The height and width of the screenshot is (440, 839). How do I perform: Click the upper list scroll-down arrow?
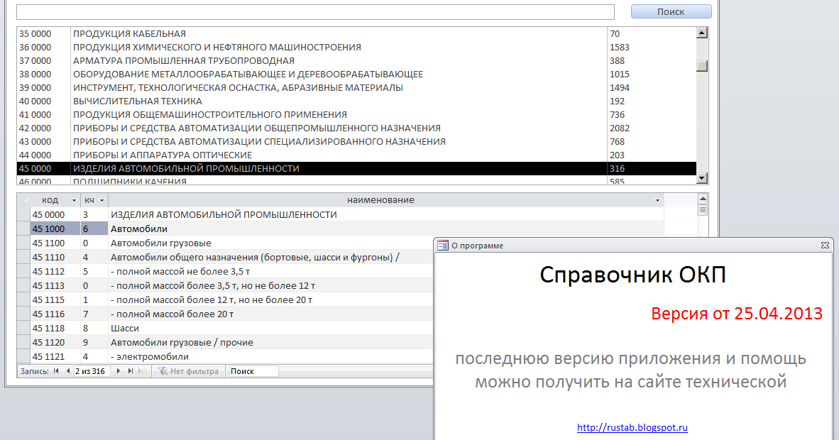click(702, 177)
